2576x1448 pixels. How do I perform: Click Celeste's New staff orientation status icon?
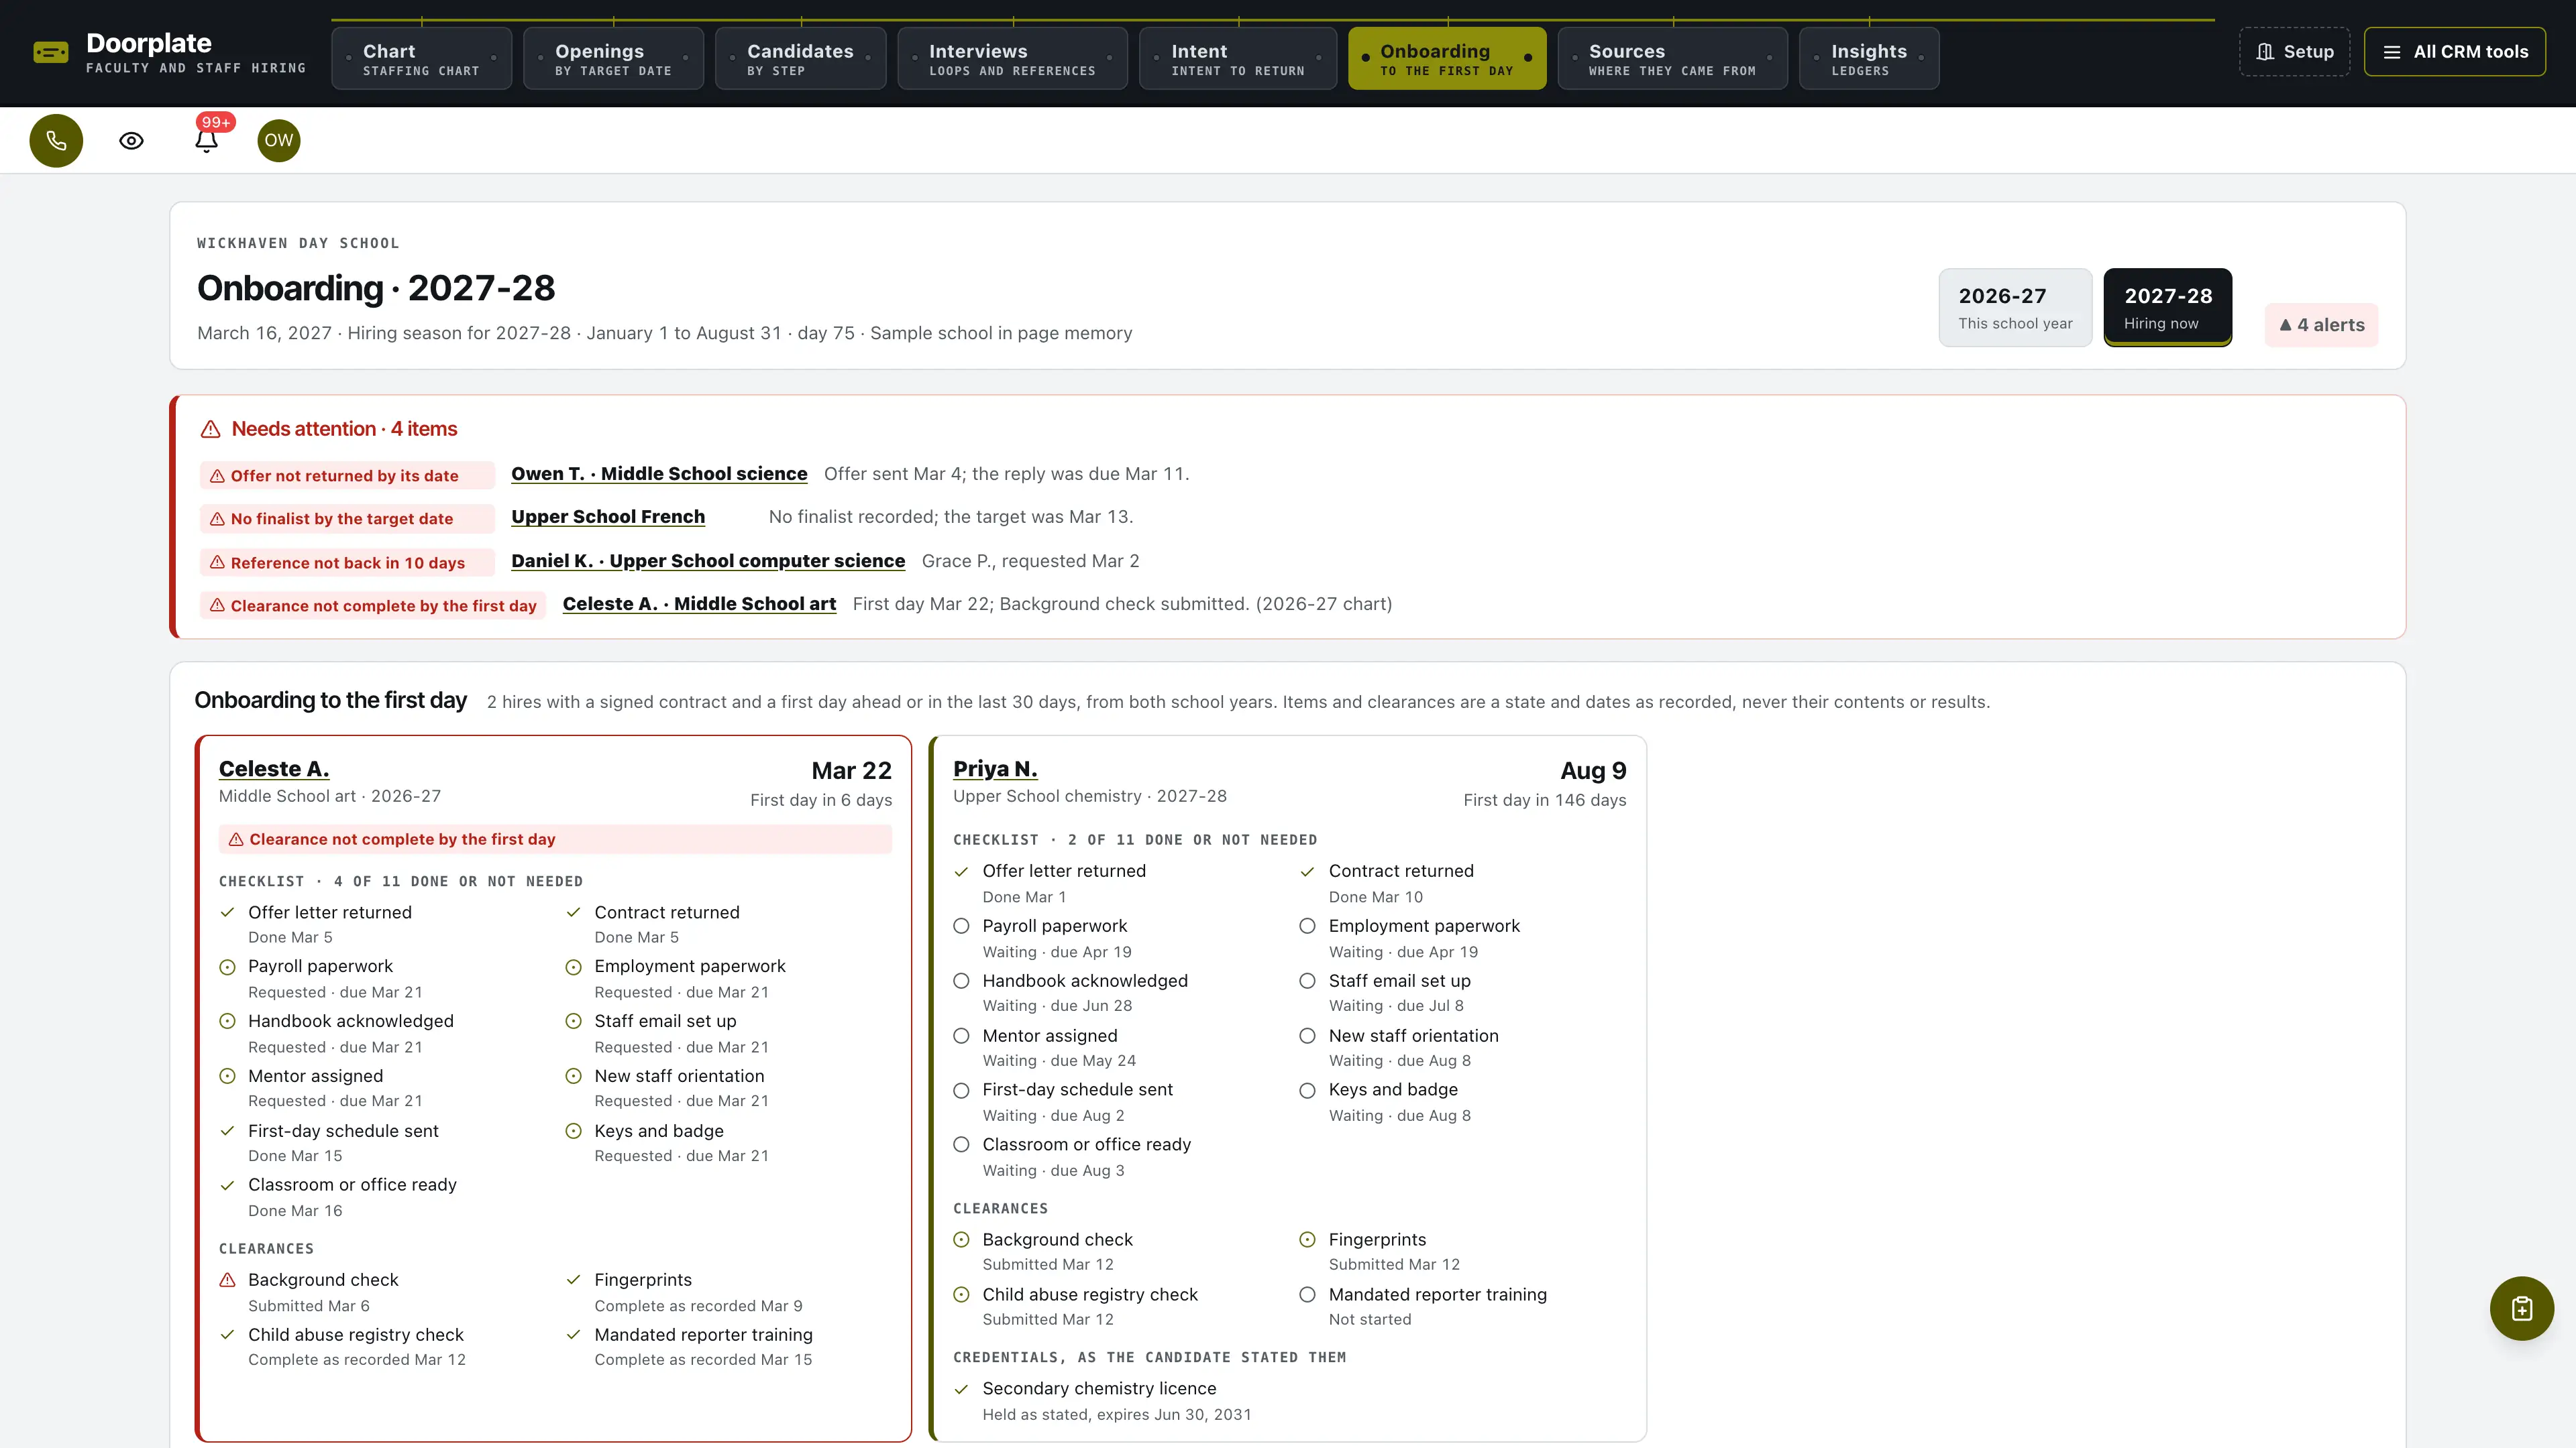coord(573,1076)
